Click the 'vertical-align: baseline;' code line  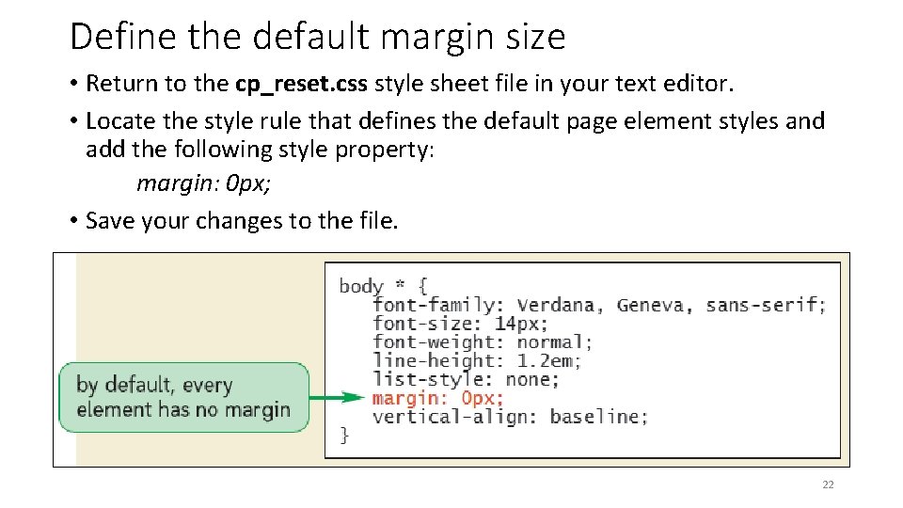(510, 417)
